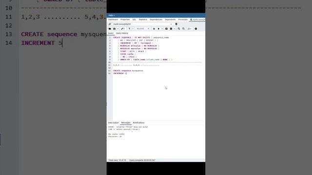Screen dimensions: 312x175
Task: Expand the Execute options arrow
Action: (x=162, y=29)
